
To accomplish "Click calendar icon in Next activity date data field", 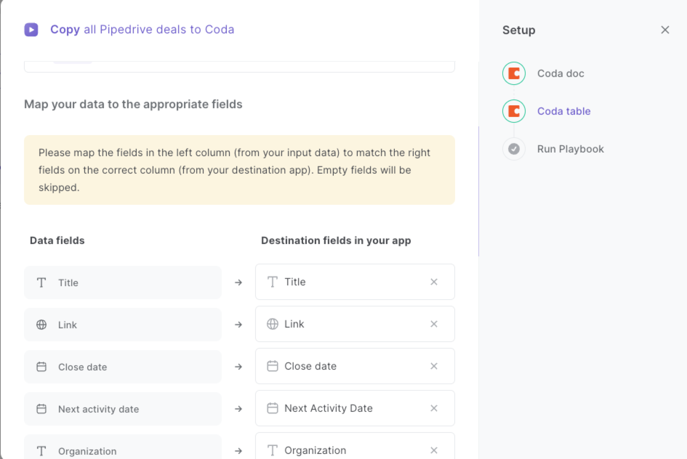I will 41,409.
